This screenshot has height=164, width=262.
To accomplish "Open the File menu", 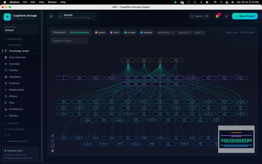I will pos(25,2).
